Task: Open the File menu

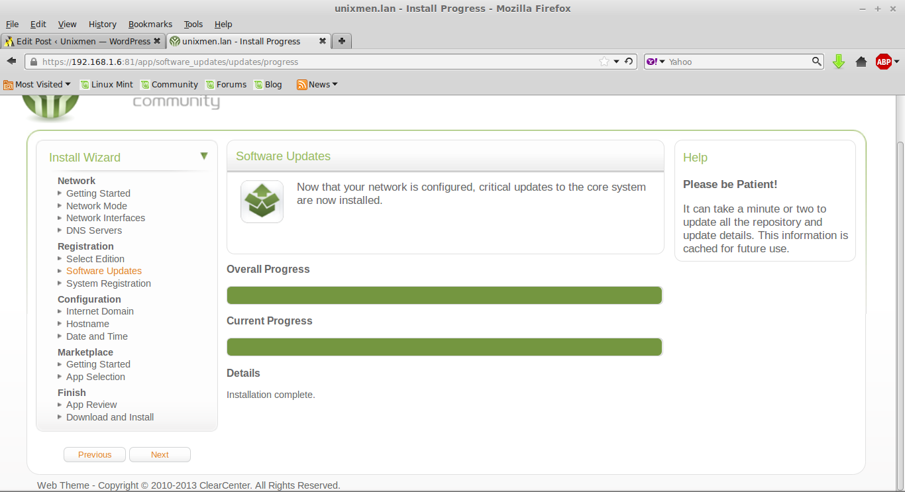Action: coord(12,25)
